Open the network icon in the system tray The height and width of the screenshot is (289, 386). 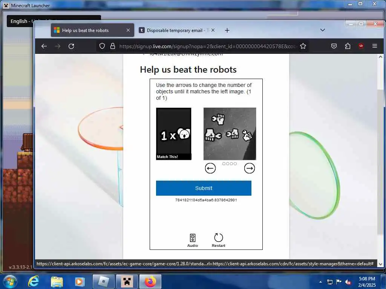[329, 282]
